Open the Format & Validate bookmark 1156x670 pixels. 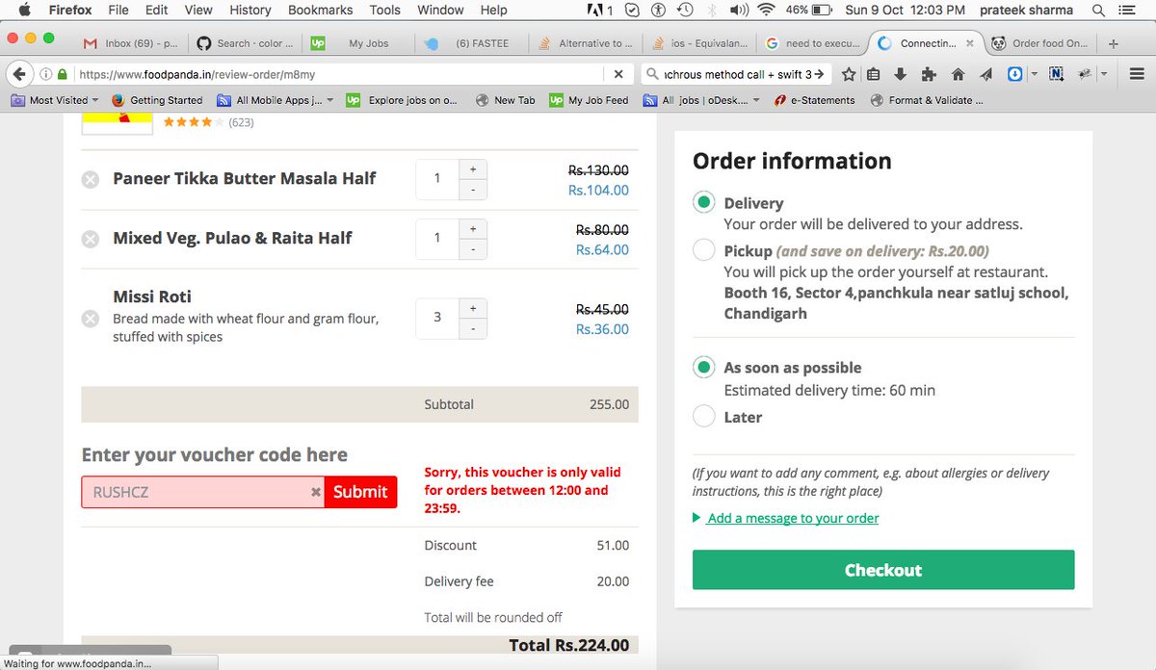(927, 100)
